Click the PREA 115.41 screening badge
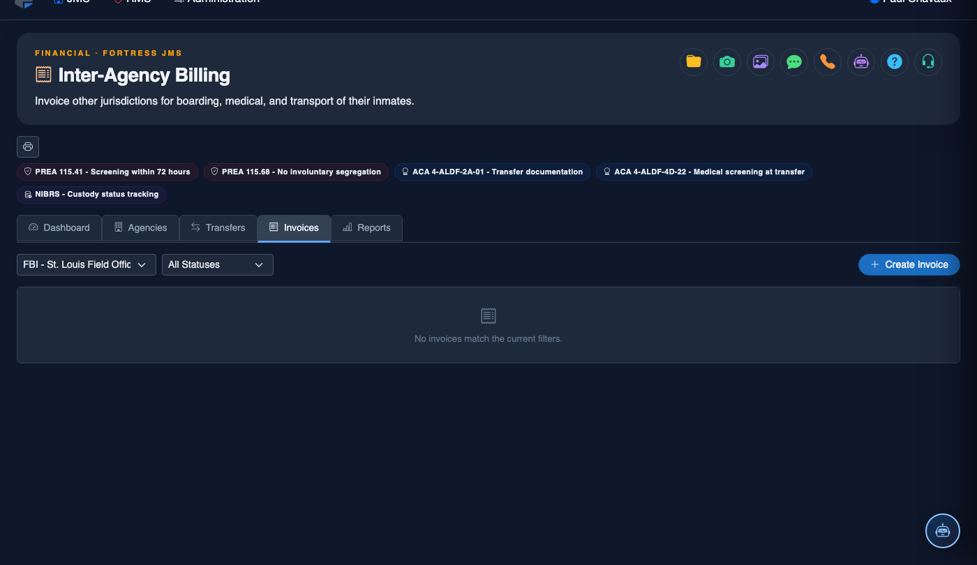This screenshot has height=565, width=977. click(x=107, y=172)
